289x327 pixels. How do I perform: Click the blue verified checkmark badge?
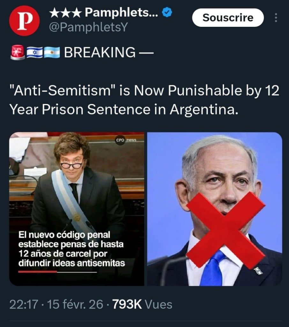point(167,12)
